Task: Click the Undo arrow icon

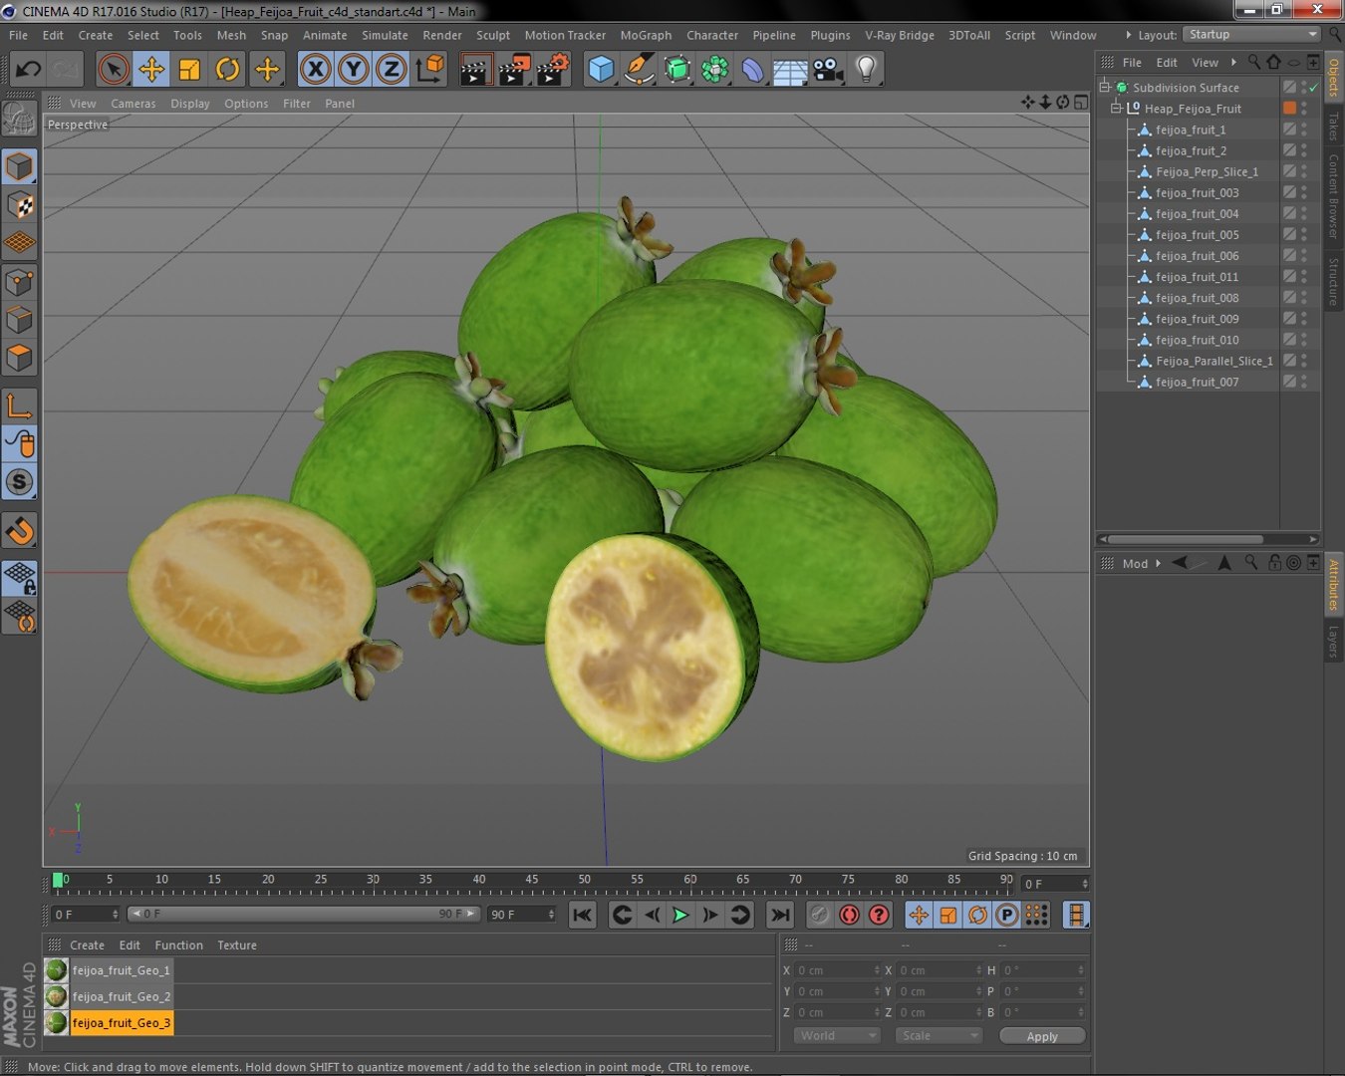Action: 28,69
